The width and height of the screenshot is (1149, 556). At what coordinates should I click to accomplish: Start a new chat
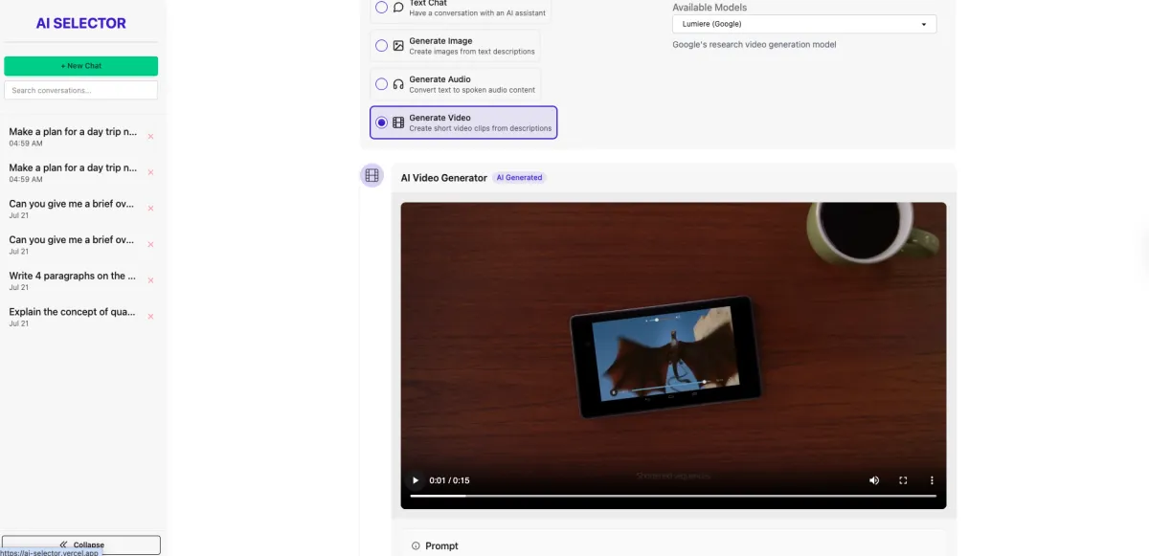[x=81, y=66]
